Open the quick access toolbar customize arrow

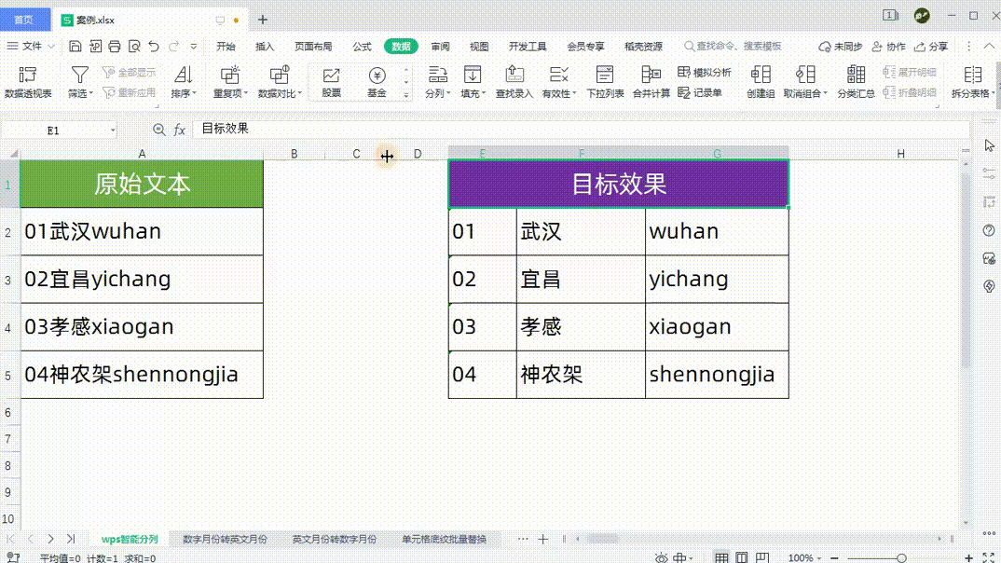click(x=194, y=46)
